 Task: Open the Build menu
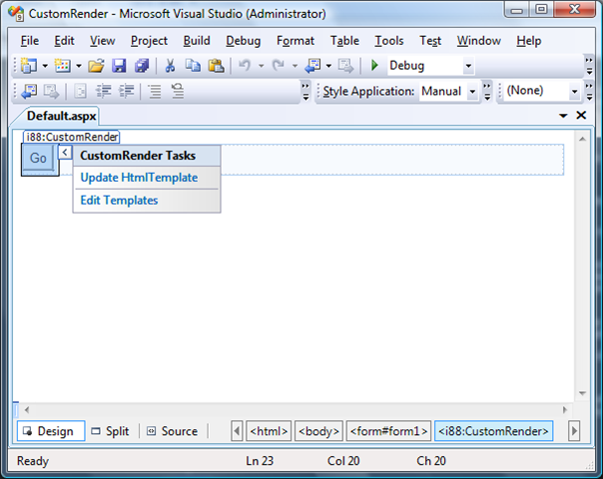(x=197, y=41)
